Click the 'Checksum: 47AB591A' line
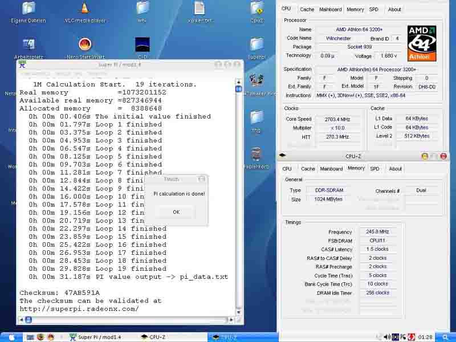 click(60, 292)
